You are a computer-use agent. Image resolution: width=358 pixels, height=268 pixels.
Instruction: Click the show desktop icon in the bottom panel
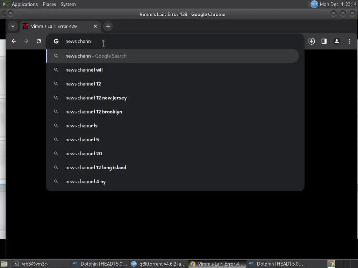click(4, 264)
